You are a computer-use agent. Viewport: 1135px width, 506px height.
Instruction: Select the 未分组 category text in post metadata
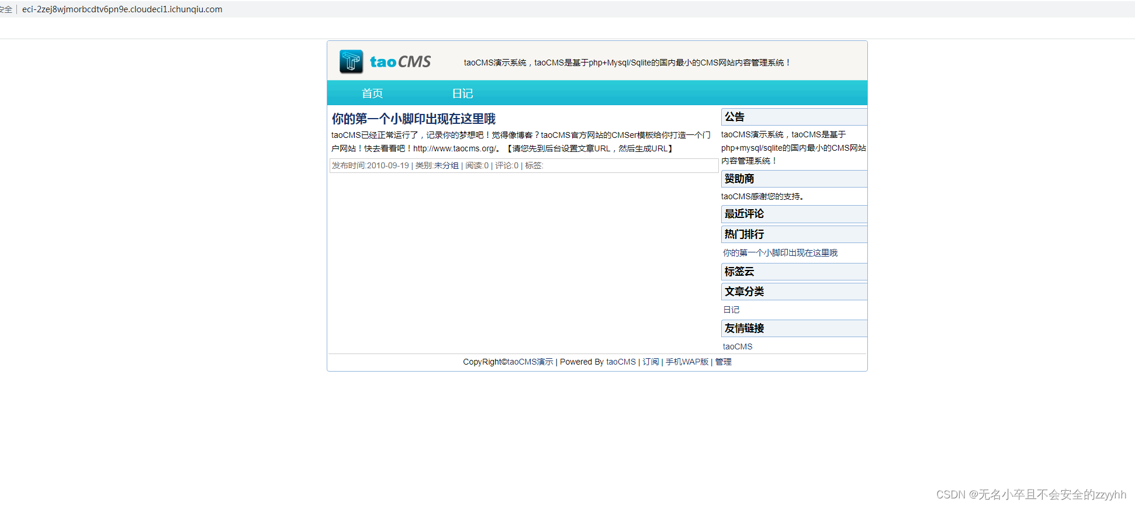coord(446,166)
